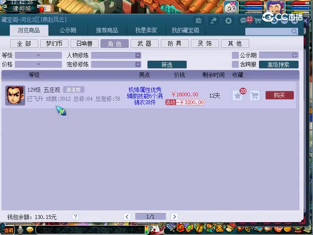Image resolution: width=313 pixels, height=235 pixels.
Task: Click the 等级 column header
Action: click(34, 75)
